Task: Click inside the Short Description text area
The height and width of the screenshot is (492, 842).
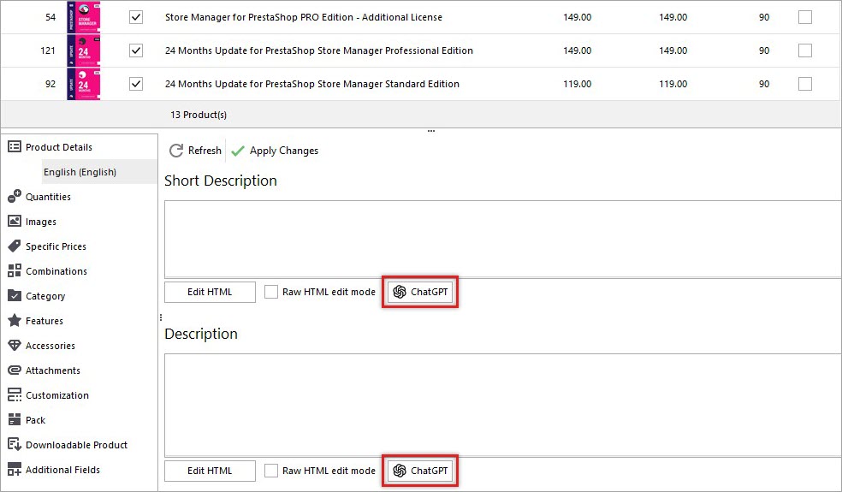Action: (x=502, y=239)
